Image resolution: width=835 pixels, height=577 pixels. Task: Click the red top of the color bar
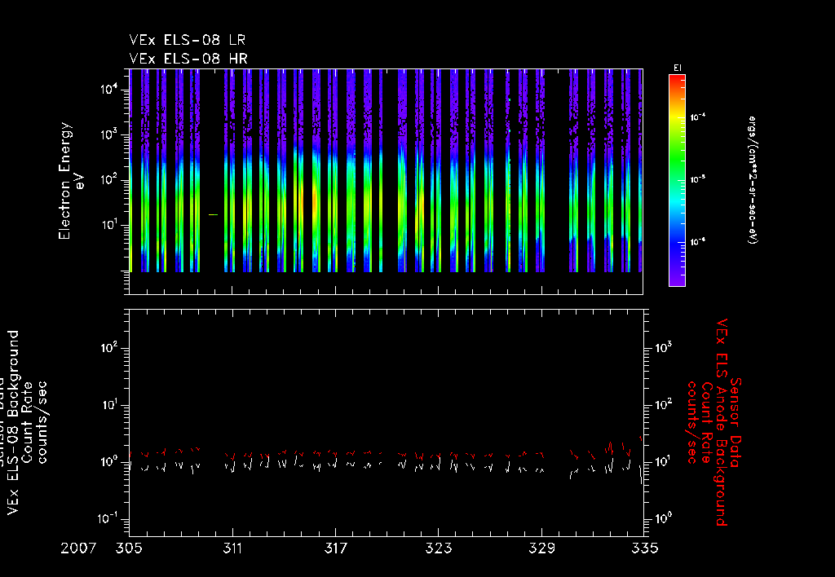click(676, 78)
